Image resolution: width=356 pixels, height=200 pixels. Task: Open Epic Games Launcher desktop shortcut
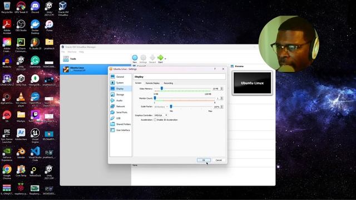pos(7,136)
